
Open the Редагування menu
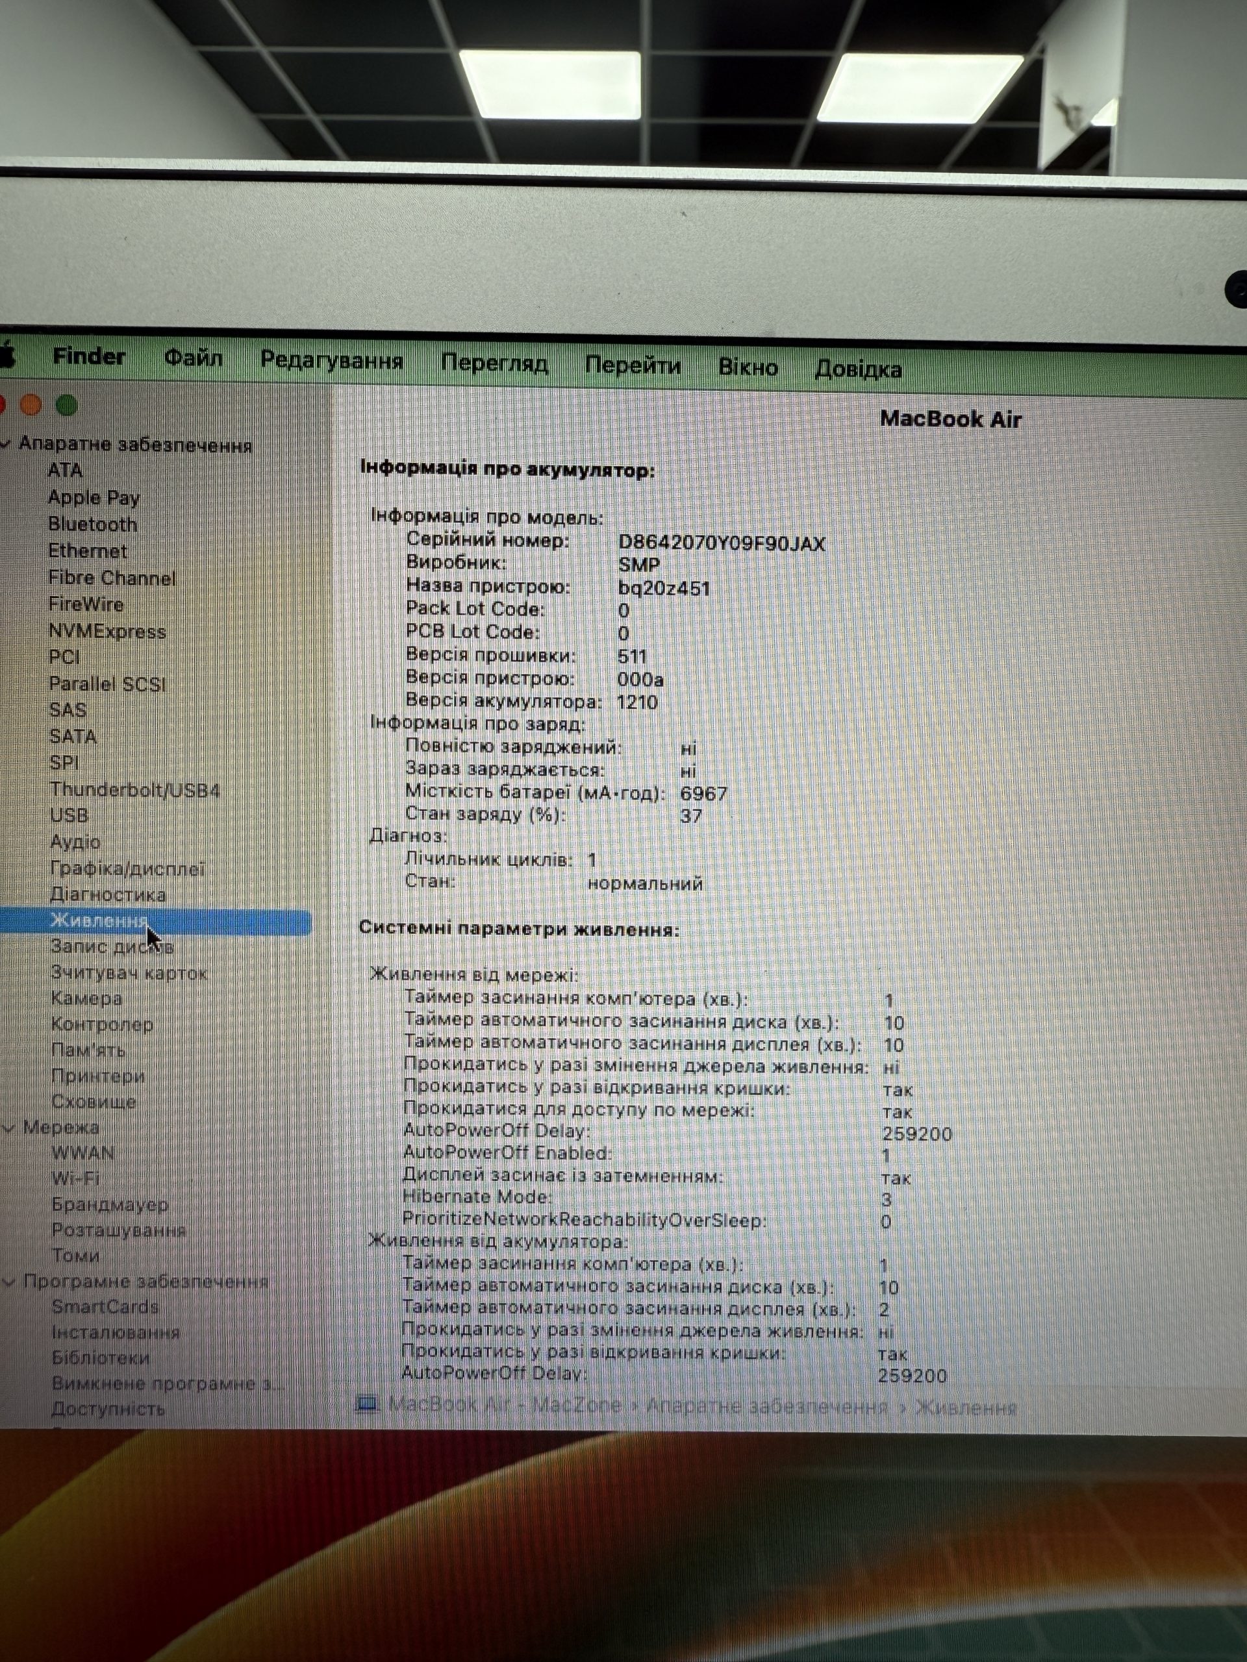(331, 361)
